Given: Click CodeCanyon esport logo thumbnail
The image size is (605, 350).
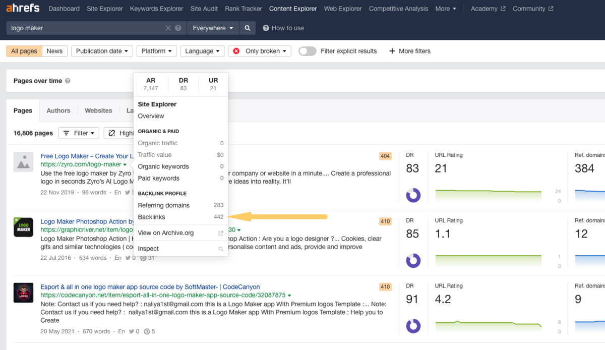Looking at the screenshot, I should [23, 293].
